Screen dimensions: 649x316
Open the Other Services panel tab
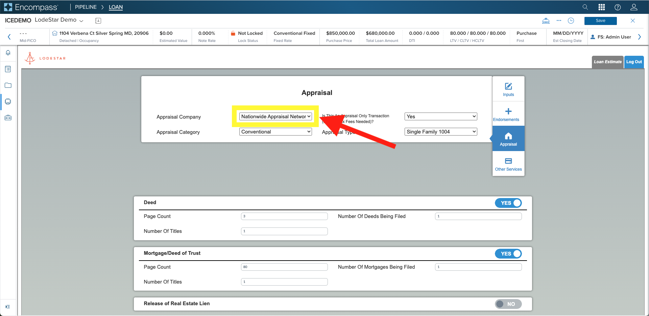[508, 164]
